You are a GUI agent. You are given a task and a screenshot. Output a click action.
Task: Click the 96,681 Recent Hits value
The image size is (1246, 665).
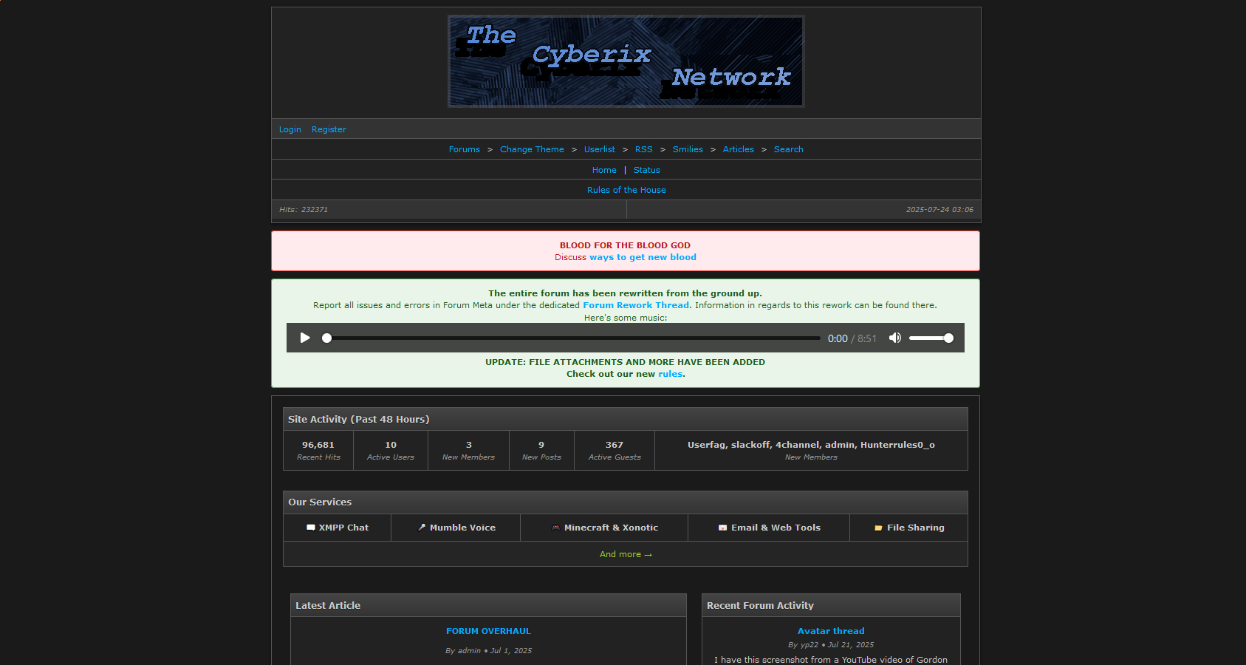(x=318, y=445)
